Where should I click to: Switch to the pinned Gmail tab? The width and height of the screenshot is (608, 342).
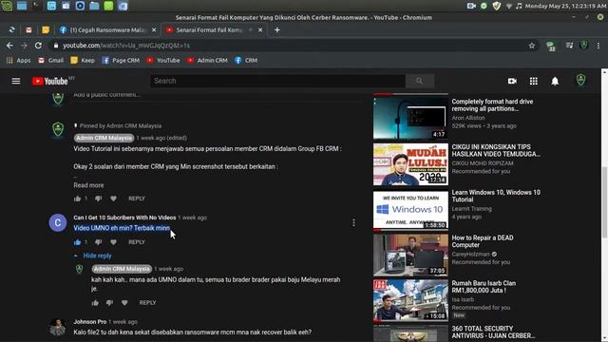(28, 29)
